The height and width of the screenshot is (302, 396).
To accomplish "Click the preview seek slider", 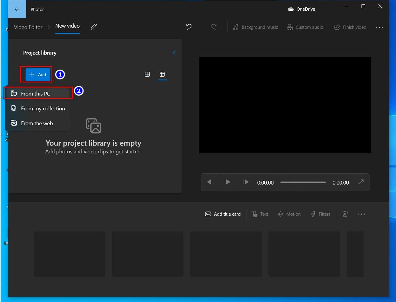I will (x=303, y=182).
